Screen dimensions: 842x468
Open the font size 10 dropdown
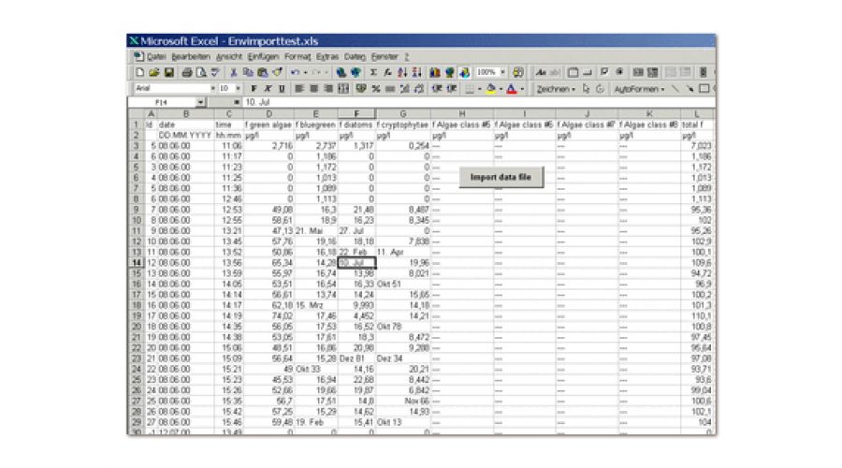tap(238, 89)
